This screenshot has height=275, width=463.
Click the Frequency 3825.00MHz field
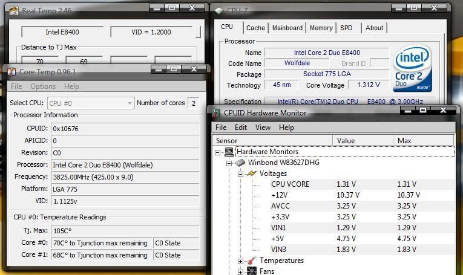(125, 177)
